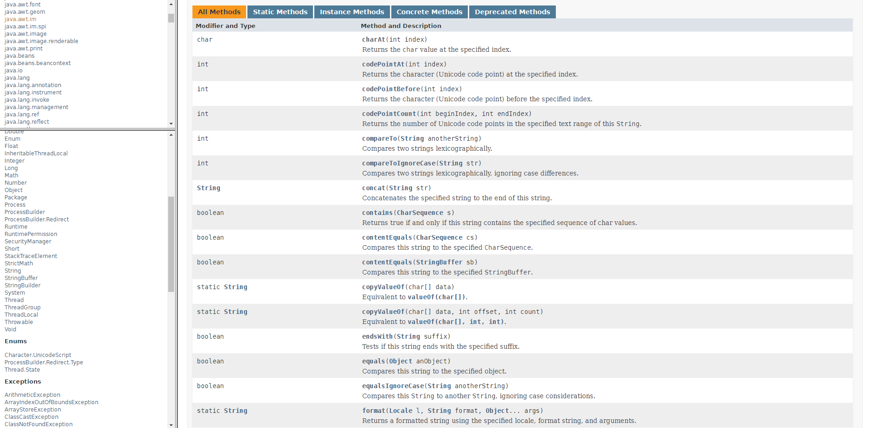This screenshot has width=872, height=428.
Task: Select java.awt.geom package
Action: coord(25,12)
